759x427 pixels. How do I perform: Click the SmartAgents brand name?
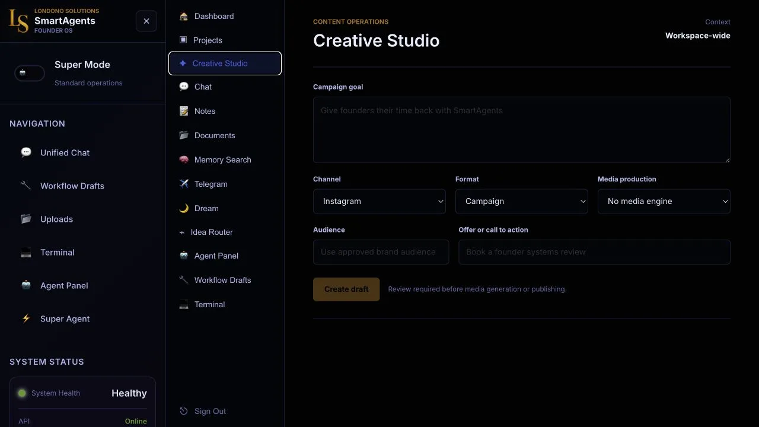pyautogui.click(x=65, y=21)
